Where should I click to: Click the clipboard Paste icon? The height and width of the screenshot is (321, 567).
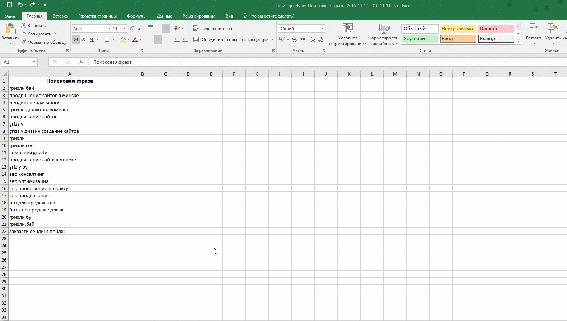click(x=10, y=29)
